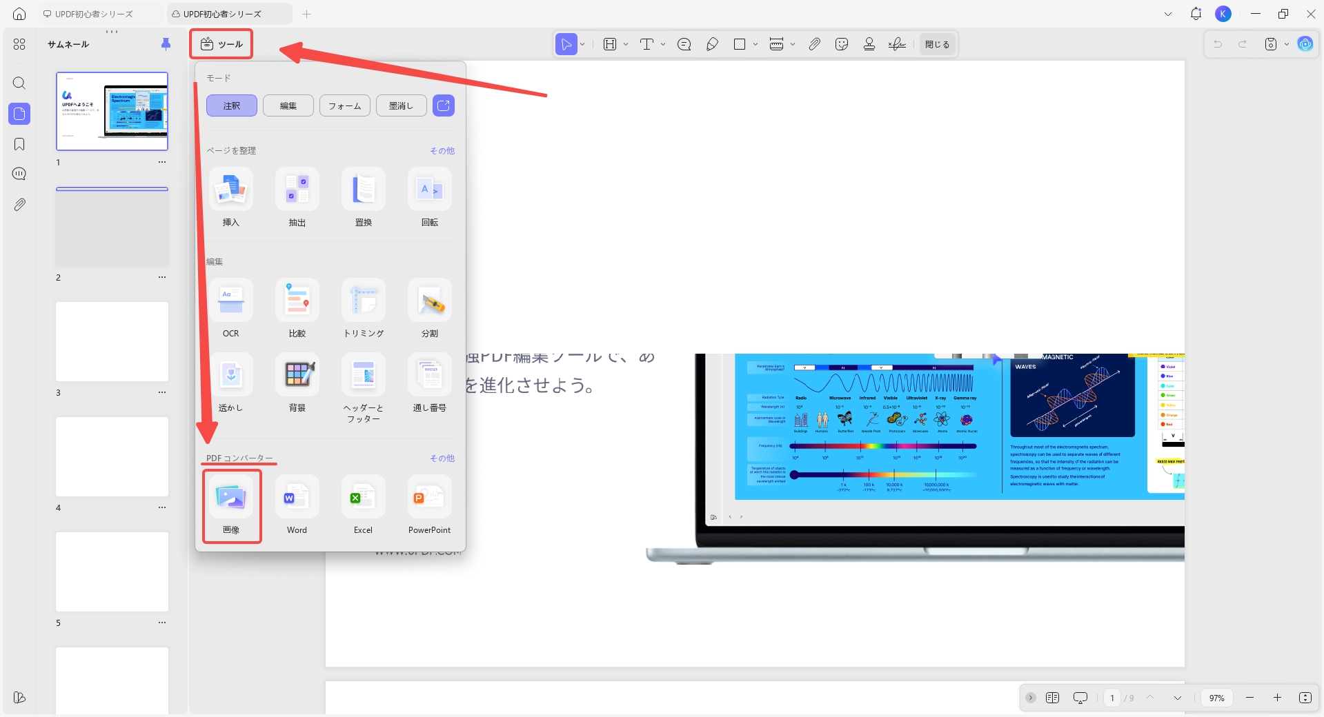The image size is (1324, 717).
Task: Convert PDF to 画像 image
Action: click(231, 505)
